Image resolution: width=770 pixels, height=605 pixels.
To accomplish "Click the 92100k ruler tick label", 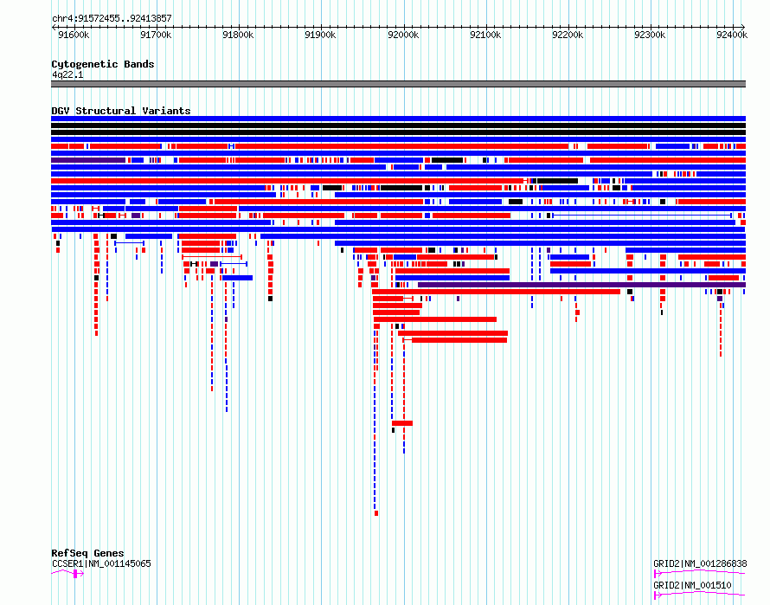I will [485, 35].
